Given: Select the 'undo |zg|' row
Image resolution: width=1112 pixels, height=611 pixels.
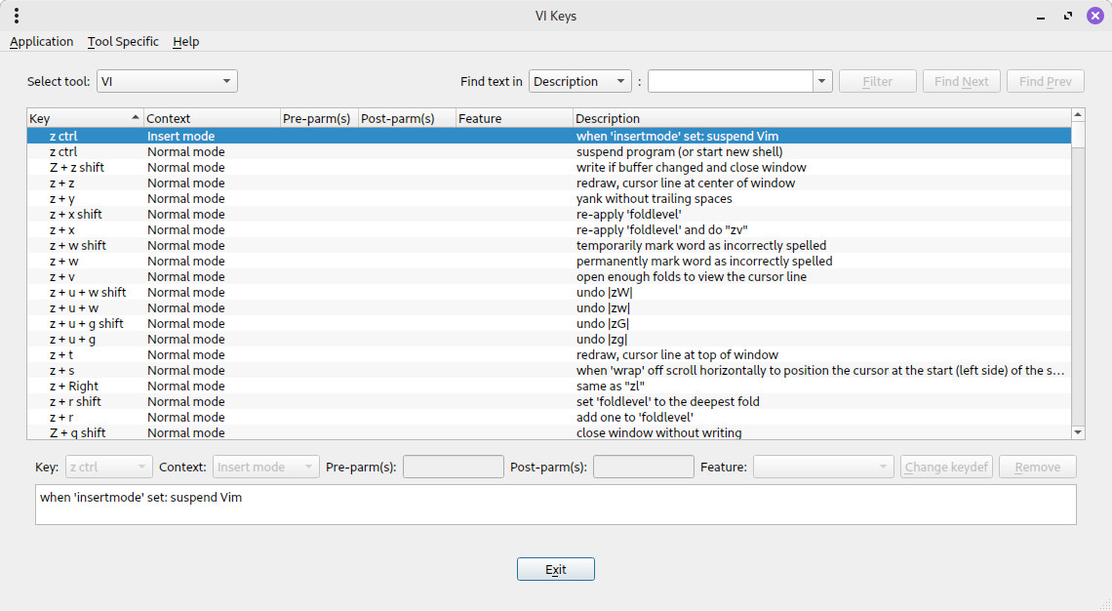Looking at the screenshot, I should pos(549,339).
